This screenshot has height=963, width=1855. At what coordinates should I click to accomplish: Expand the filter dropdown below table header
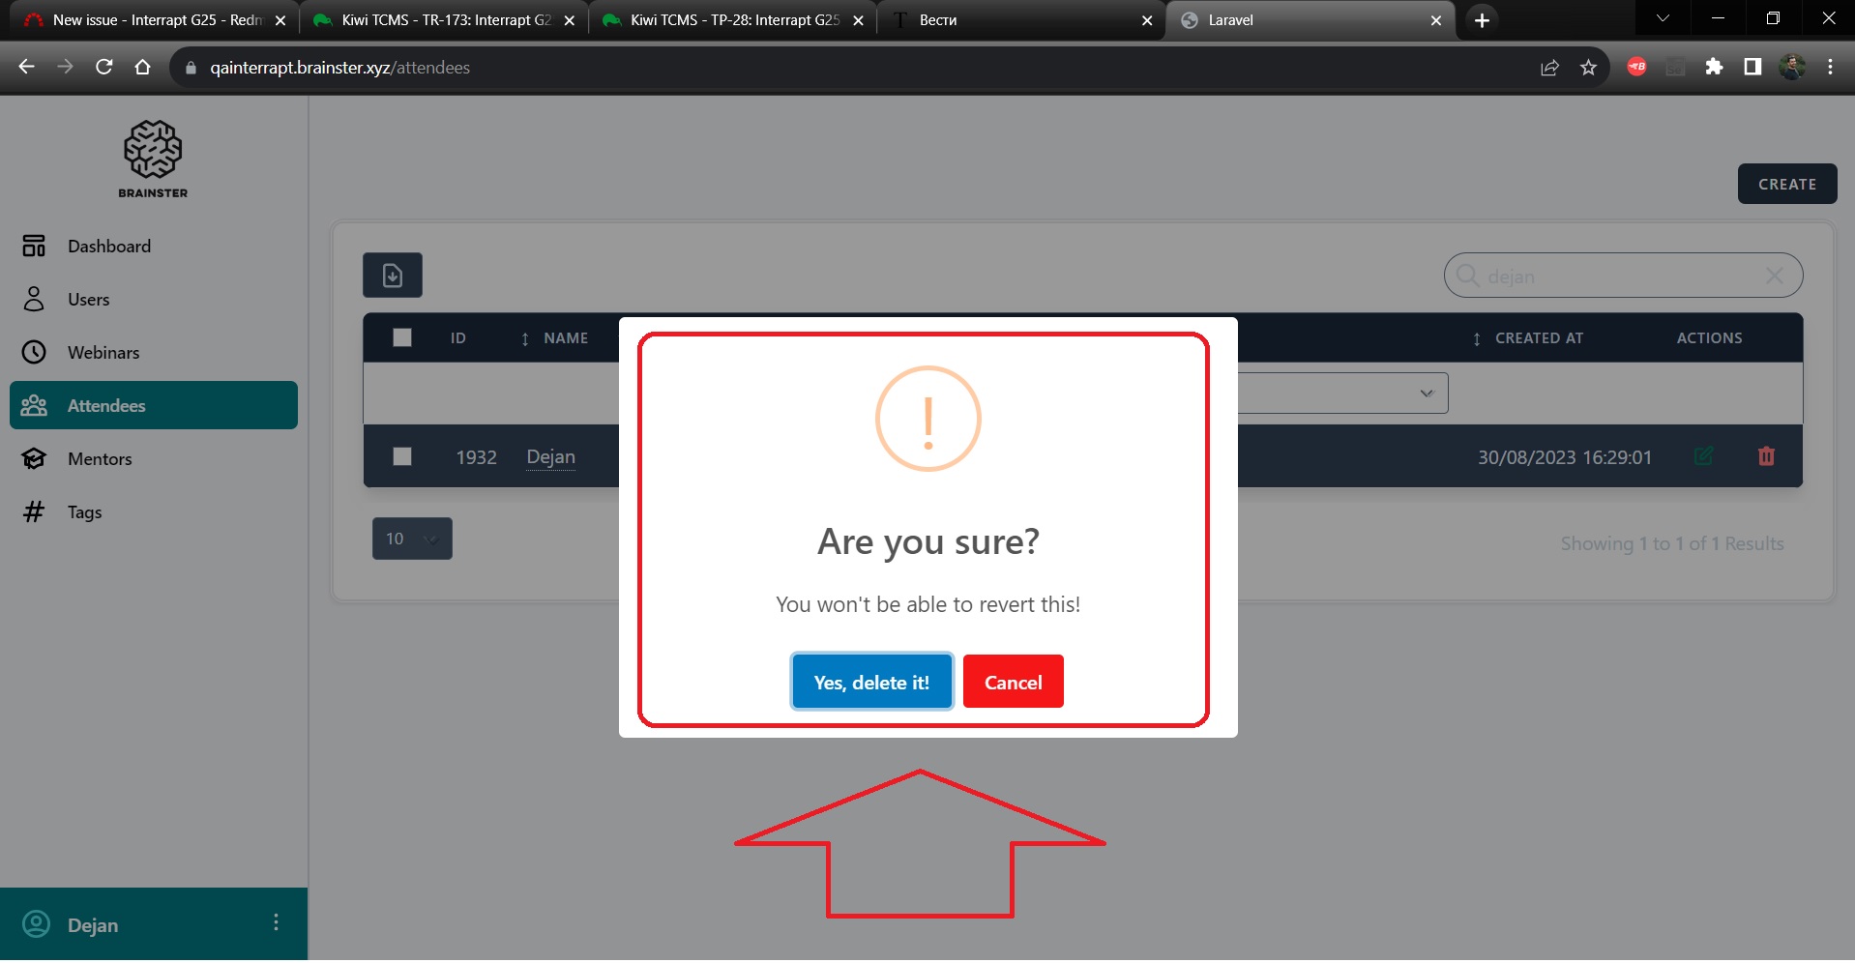[x=1426, y=394]
